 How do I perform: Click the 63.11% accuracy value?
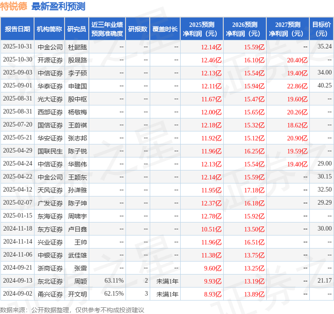coord(114,281)
